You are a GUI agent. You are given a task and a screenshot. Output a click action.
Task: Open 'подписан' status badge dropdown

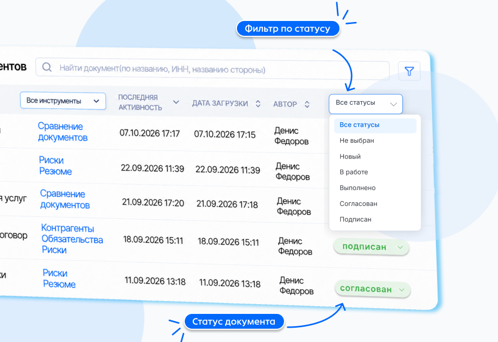pyautogui.click(x=371, y=247)
